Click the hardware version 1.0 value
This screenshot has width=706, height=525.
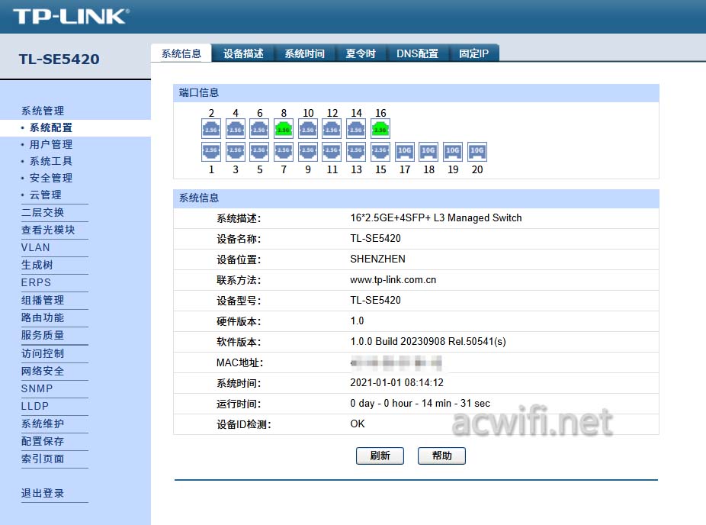tap(357, 320)
